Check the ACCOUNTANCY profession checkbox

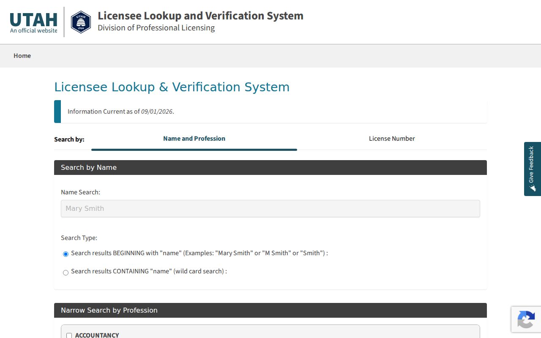coord(69,335)
